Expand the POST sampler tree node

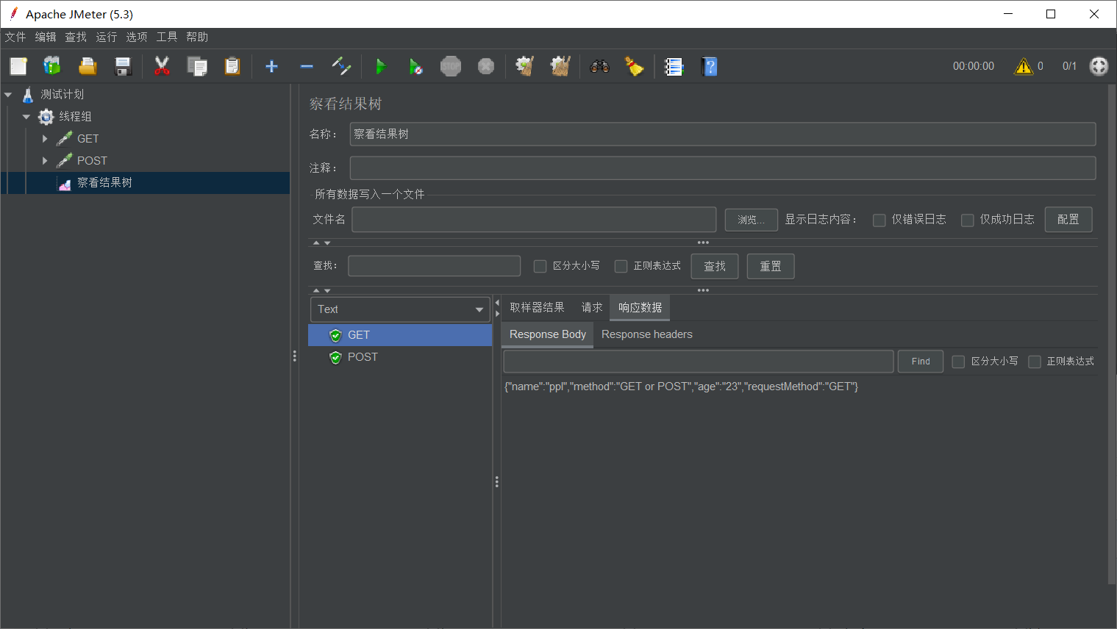click(45, 161)
